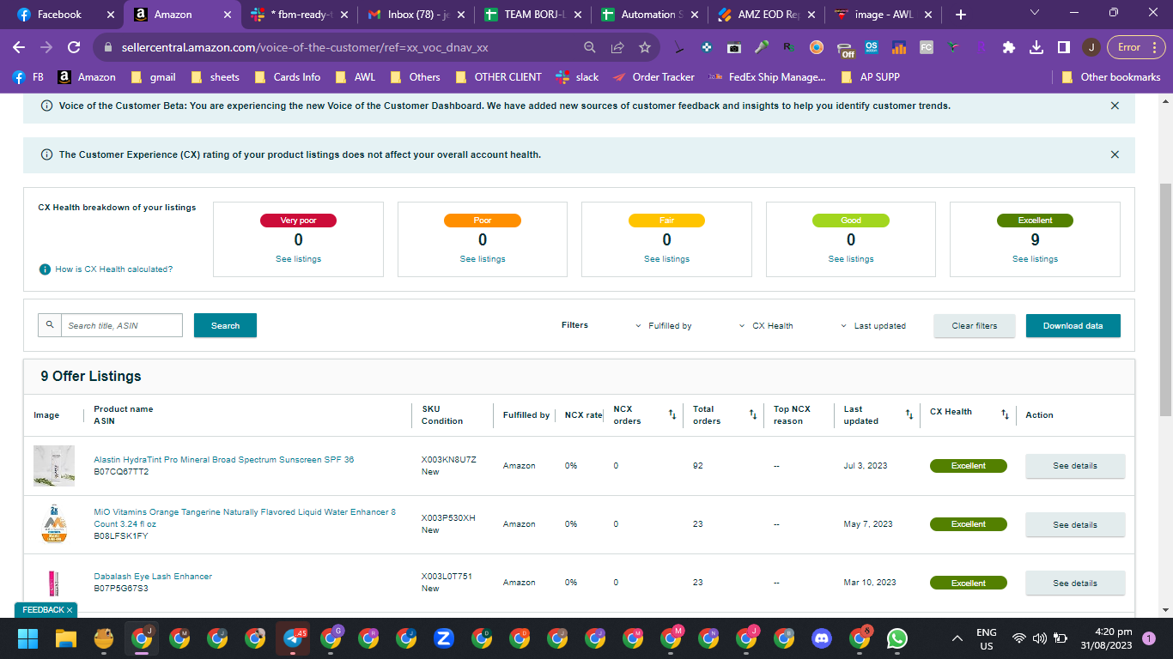The height and width of the screenshot is (659, 1173).
Task: Open the Chrome extensions puzzle menu
Action: pyautogui.click(x=1009, y=47)
